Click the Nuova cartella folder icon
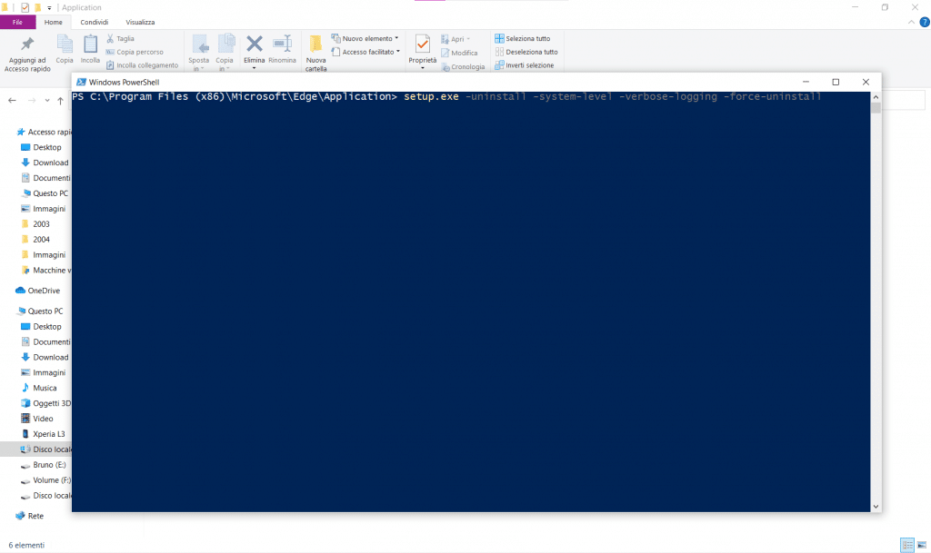Screen dimensions: 931x553 tap(315, 44)
